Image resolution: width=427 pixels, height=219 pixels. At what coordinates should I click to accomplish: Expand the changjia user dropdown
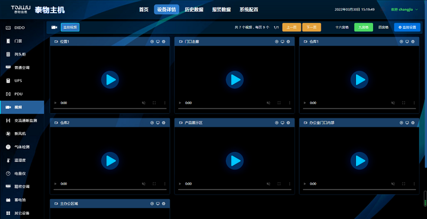pyautogui.click(x=404, y=10)
